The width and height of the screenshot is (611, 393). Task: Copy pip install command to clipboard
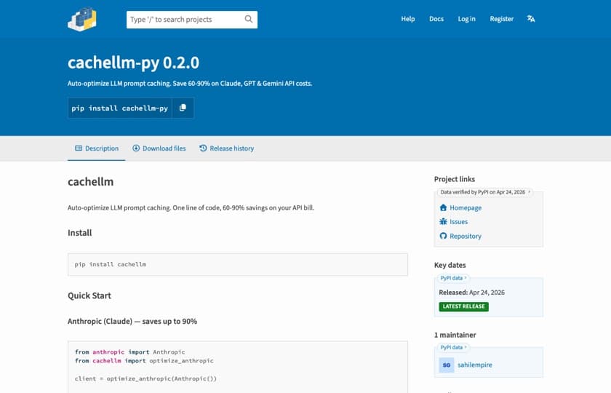pyautogui.click(x=183, y=108)
